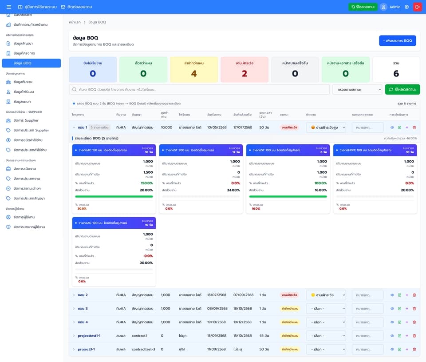This screenshot has width=426, height=362.
Task: Delete the projecttest1-1 row
Action: point(414,336)
